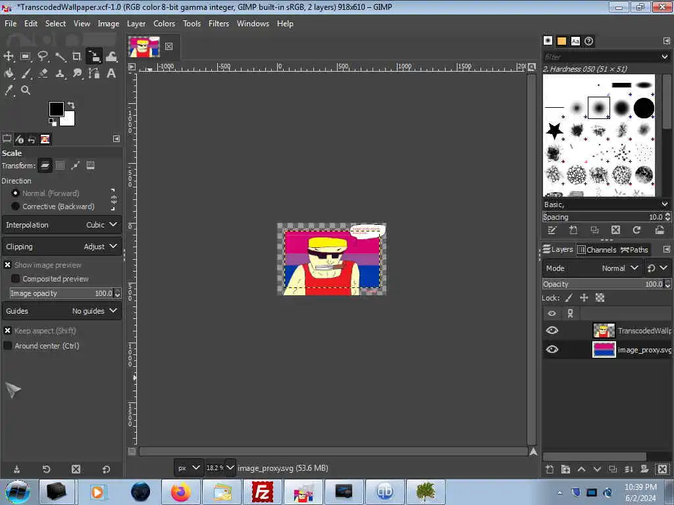This screenshot has width=674, height=505.
Task: Open Firefox from the taskbar
Action: click(x=181, y=492)
